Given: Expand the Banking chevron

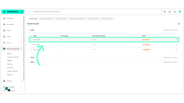Looking at the screenshot, I should [x=21, y=81].
